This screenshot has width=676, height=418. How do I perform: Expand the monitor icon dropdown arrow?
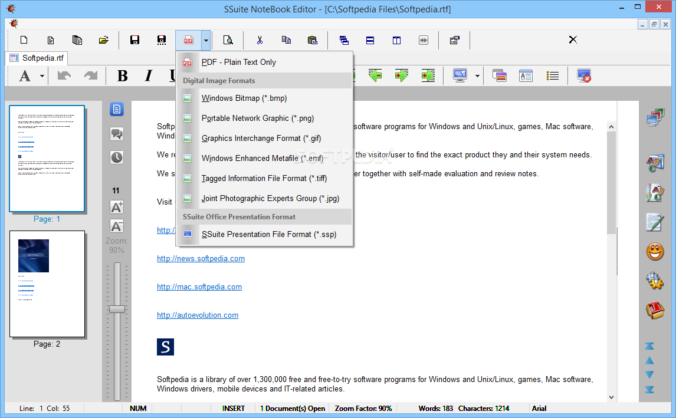point(477,76)
